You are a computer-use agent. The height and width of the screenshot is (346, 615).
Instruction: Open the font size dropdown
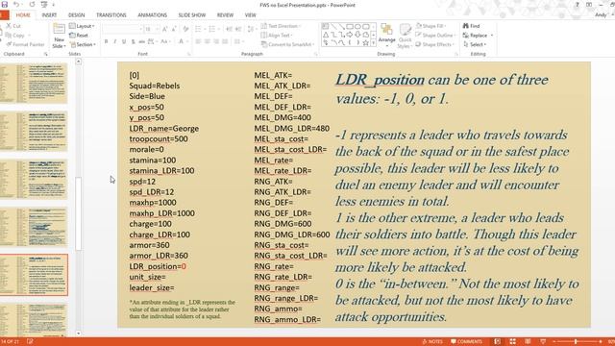point(157,29)
